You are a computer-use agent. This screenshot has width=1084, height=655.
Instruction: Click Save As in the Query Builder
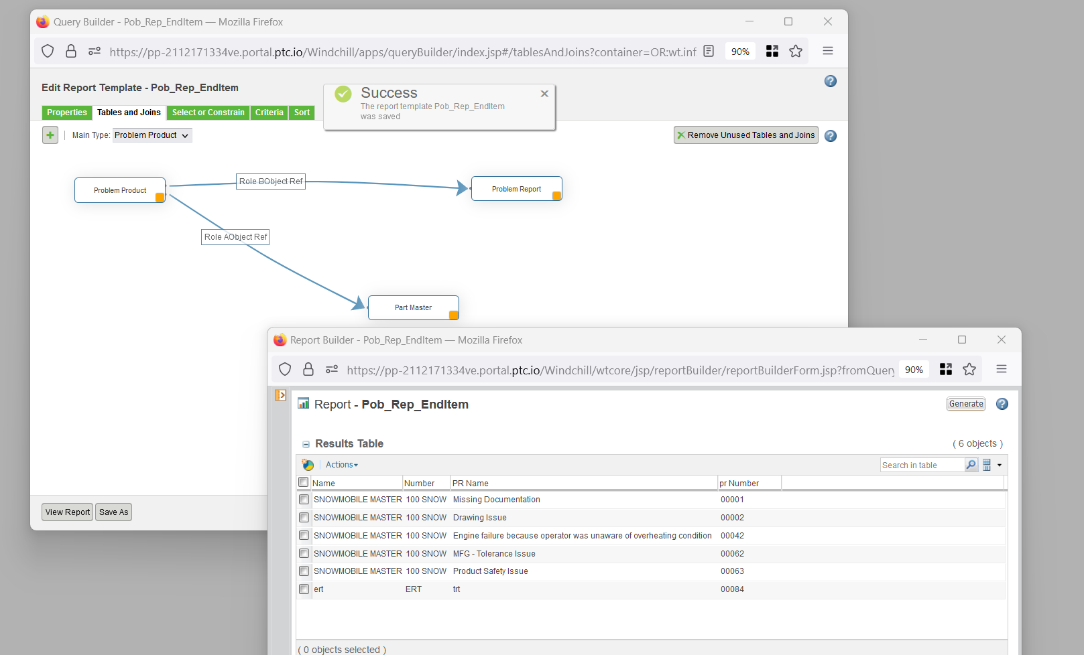pos(113,512)
